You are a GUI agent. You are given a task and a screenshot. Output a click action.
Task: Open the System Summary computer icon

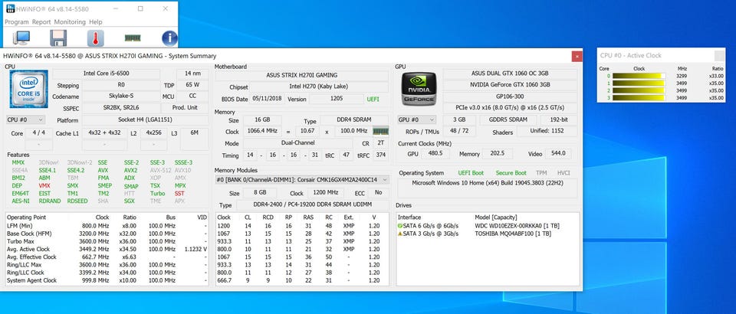click(x=21, y=38)
